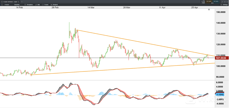Open the Forum panel
This screenshot has height=108, width=229.
point(45,5)
